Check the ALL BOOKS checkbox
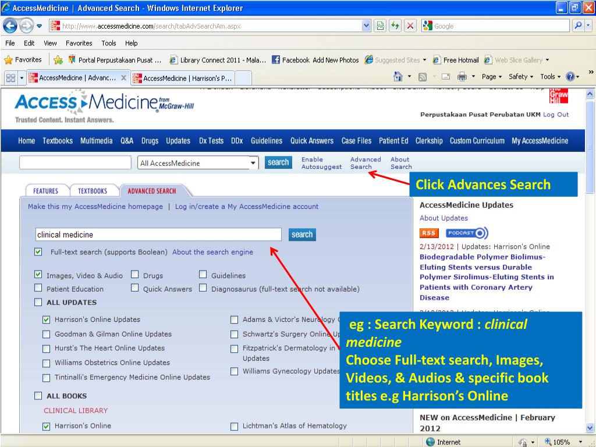This screenshot has height=447, width=596. tap(38, 396)
